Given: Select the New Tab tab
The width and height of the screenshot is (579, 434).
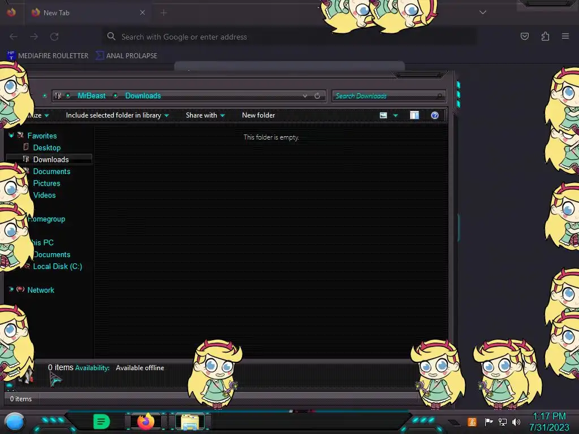Looking at the screenshot, I should point(88,12).
